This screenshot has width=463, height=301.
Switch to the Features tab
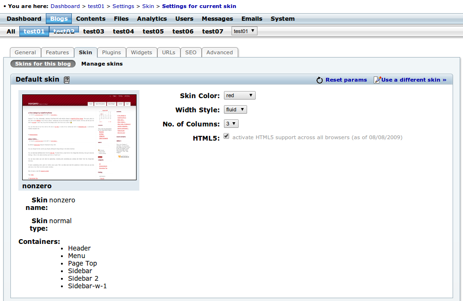tap(57, 52)
